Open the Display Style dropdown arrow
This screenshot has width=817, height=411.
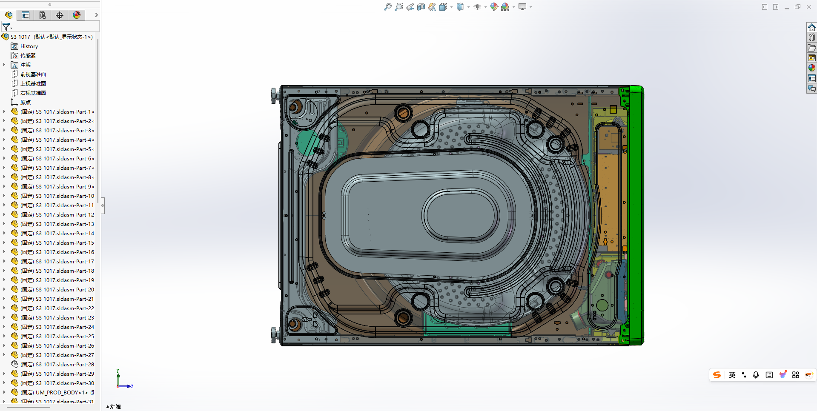coord(468,7)
